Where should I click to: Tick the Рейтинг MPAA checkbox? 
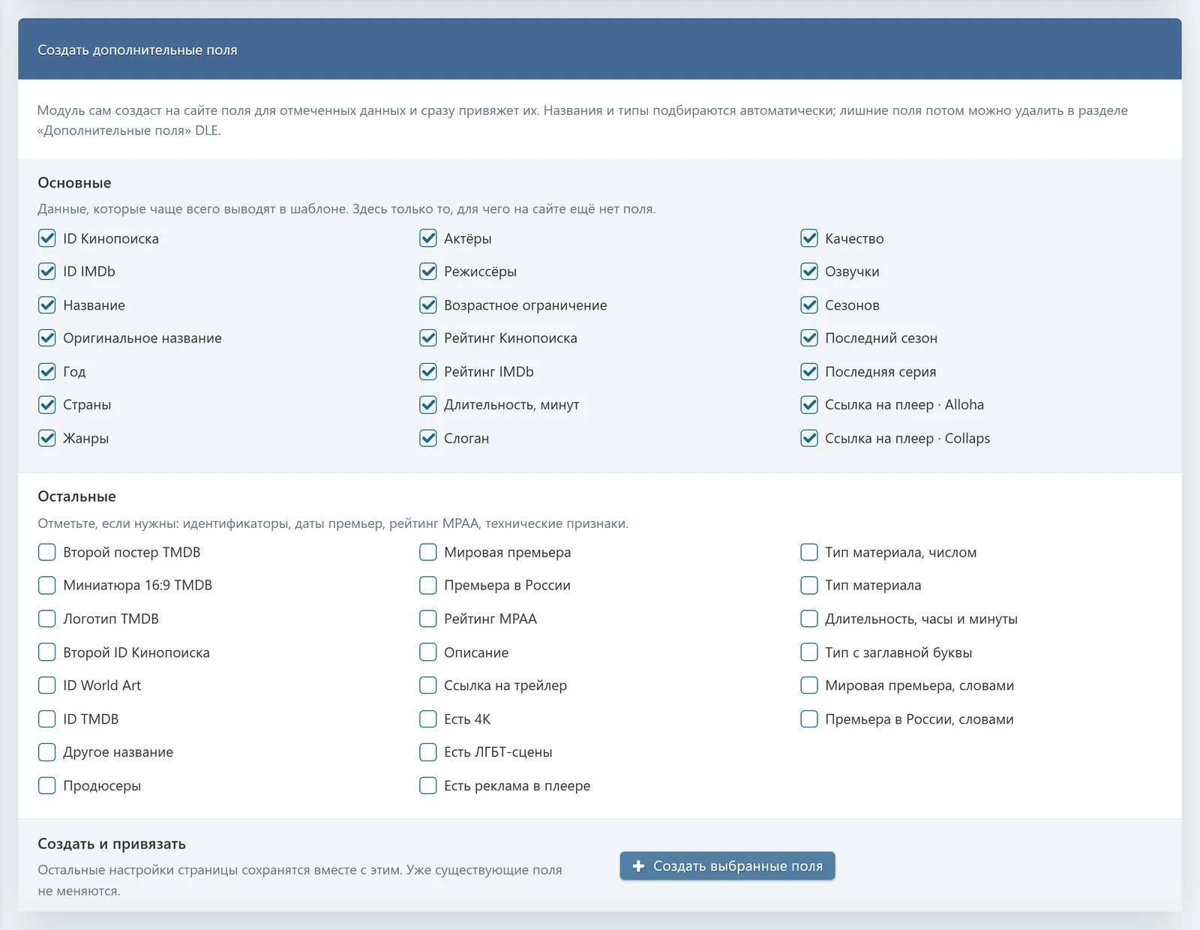tap(428, 619)
